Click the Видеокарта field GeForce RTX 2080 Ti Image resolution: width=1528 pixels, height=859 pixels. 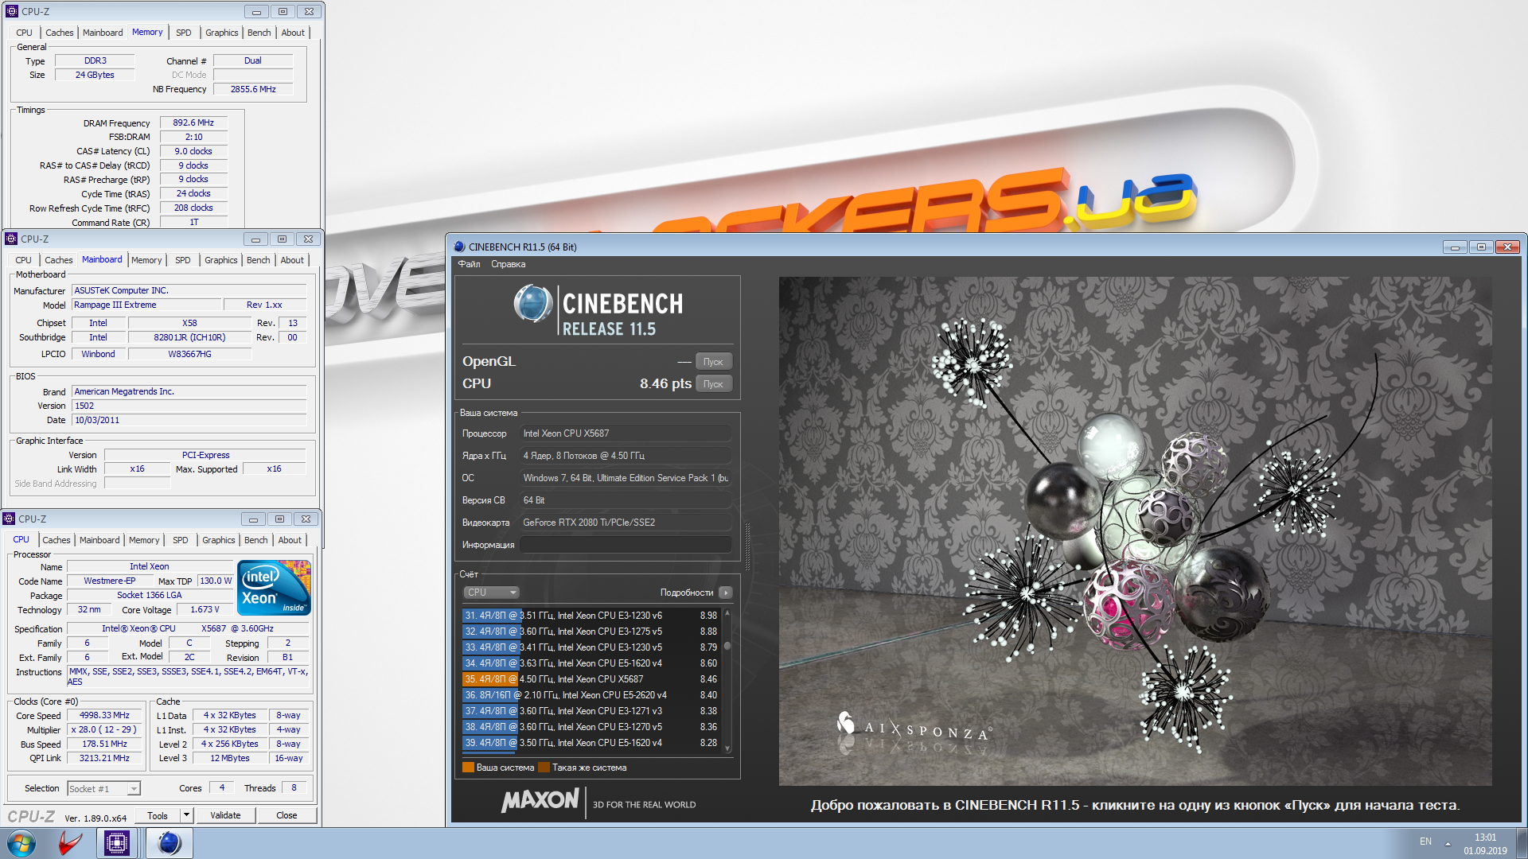(x=626, y=523)
